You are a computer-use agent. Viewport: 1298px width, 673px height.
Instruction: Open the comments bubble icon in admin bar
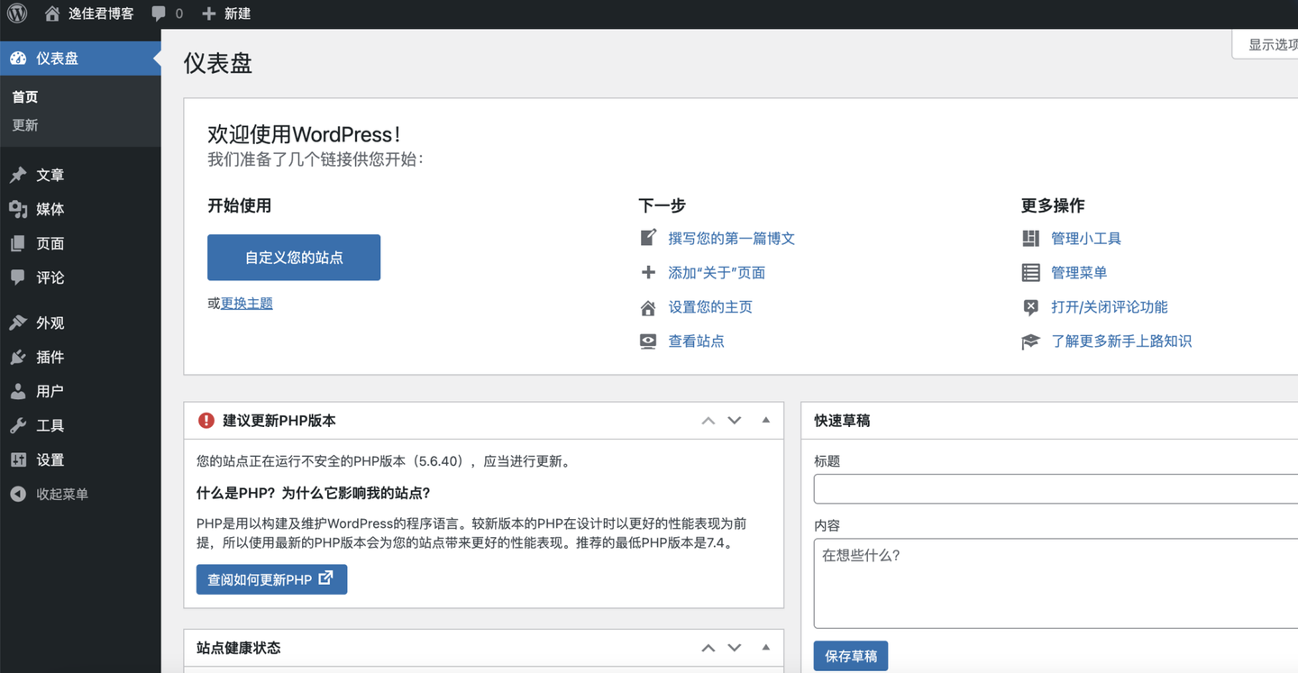coord(159,14)
